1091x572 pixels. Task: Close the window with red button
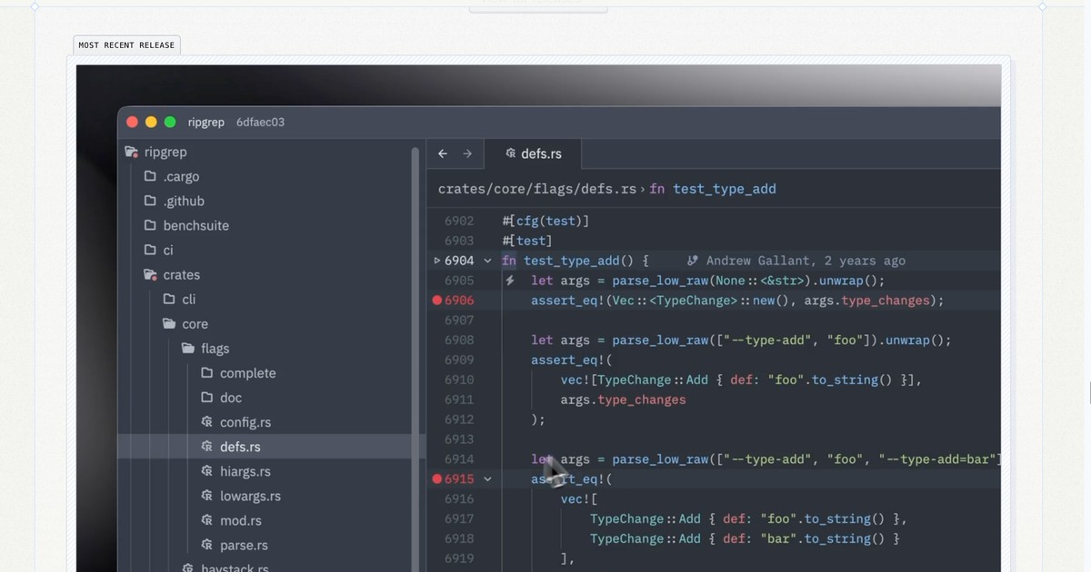[x=132, y=122]
